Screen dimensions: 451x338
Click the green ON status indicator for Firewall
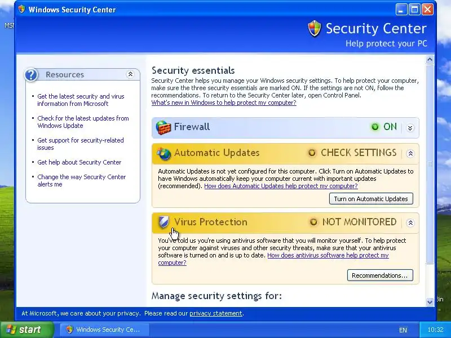(x=375, y=127)
